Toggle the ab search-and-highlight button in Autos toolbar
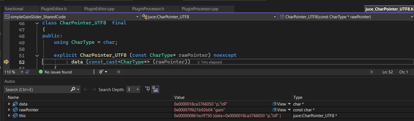Image resolution: width=414 pixels, height=121 pixels. (x=155, y=89)
